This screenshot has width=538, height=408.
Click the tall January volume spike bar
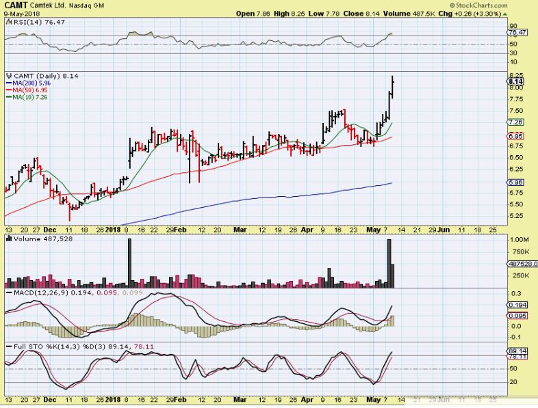click(129, 263)
